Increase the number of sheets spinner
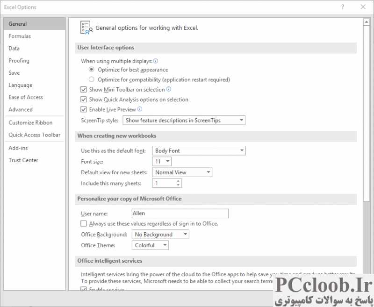 [178, 181]
